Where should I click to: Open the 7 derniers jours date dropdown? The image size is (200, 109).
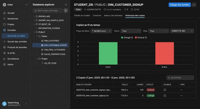point(101,31)
